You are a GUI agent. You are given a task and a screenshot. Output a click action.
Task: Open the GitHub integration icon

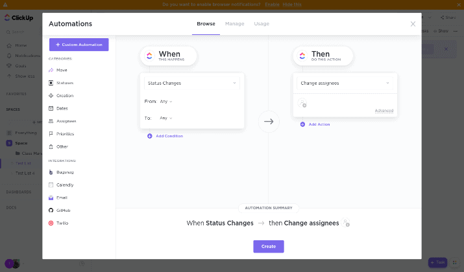51,210
